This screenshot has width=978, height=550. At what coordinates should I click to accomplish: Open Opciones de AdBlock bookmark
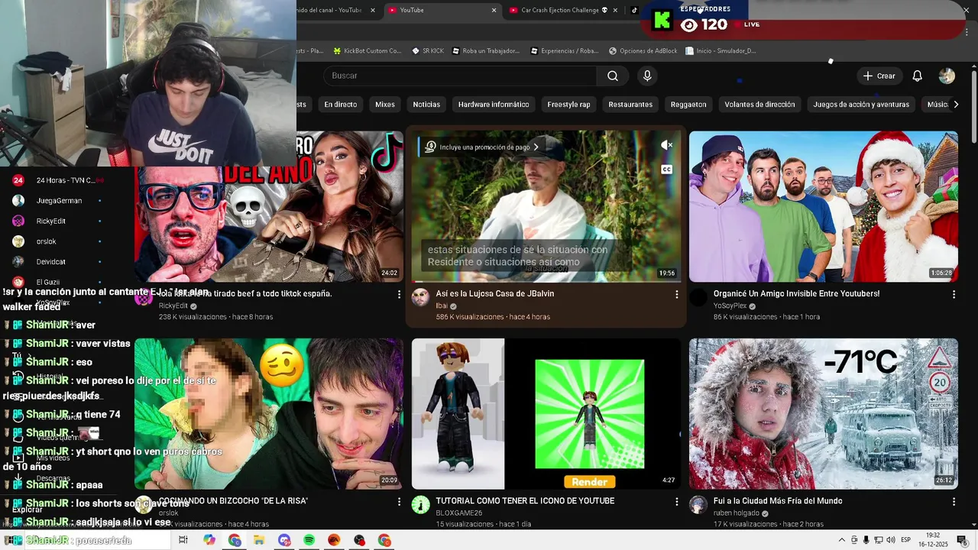[643, 51]
